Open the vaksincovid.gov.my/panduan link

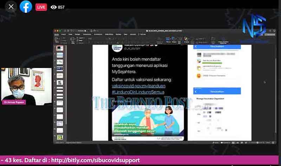[138, 85]
